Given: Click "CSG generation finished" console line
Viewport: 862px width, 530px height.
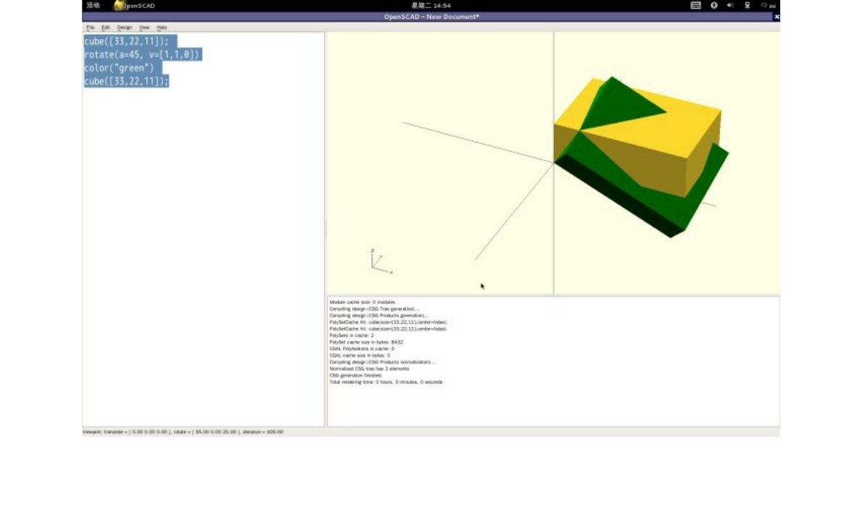Looking at the screenshot, I should (x=356, y=376).
